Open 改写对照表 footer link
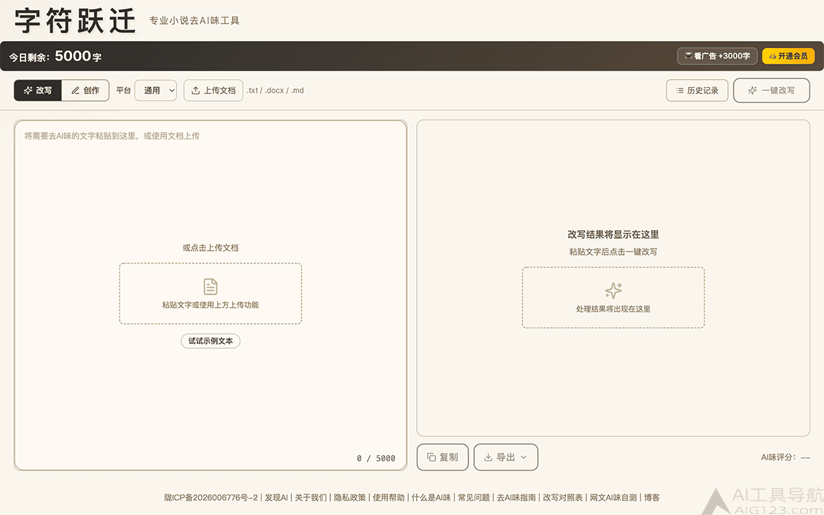 tap(563, 498)
